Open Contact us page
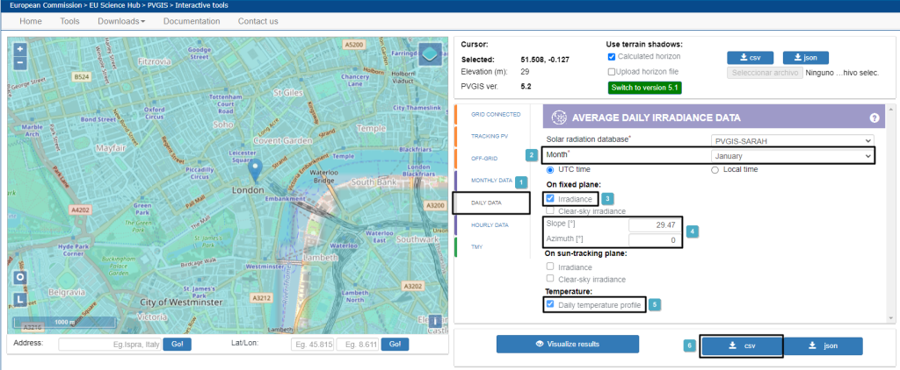The width and height of the screenshot is (900, 370). 258,21
